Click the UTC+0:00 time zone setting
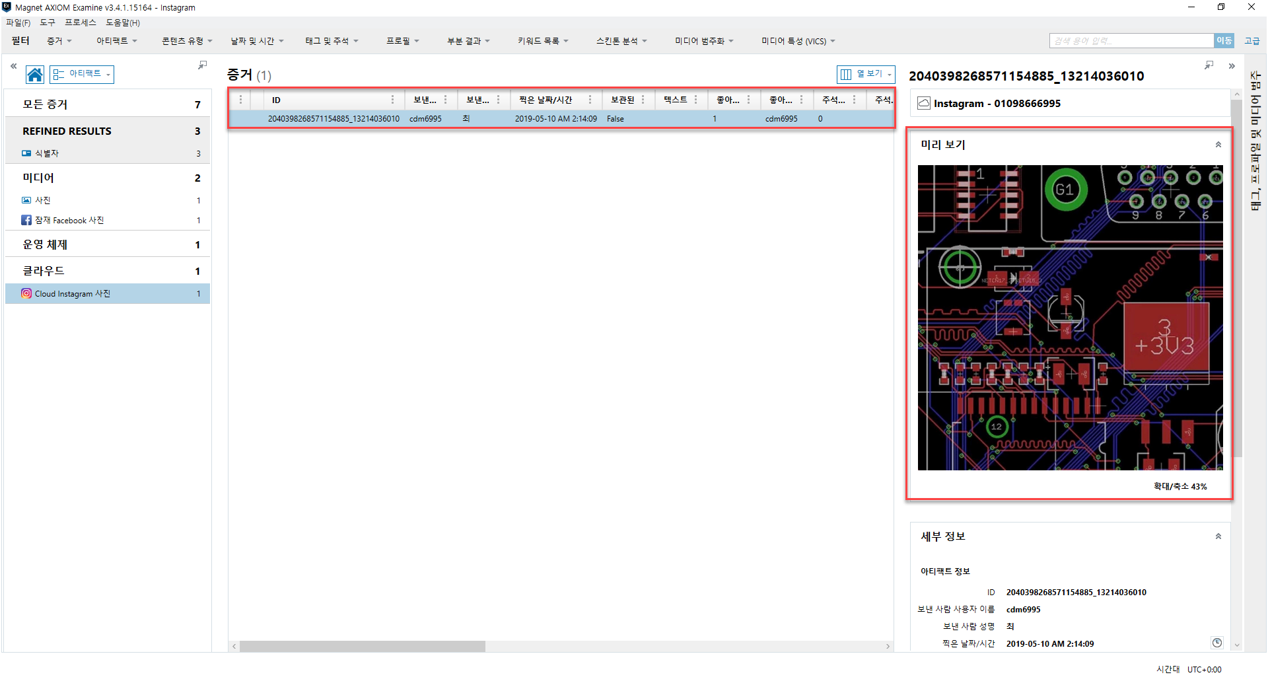1268x687 pixels. pyautogui.click(x=1204, y=669)
